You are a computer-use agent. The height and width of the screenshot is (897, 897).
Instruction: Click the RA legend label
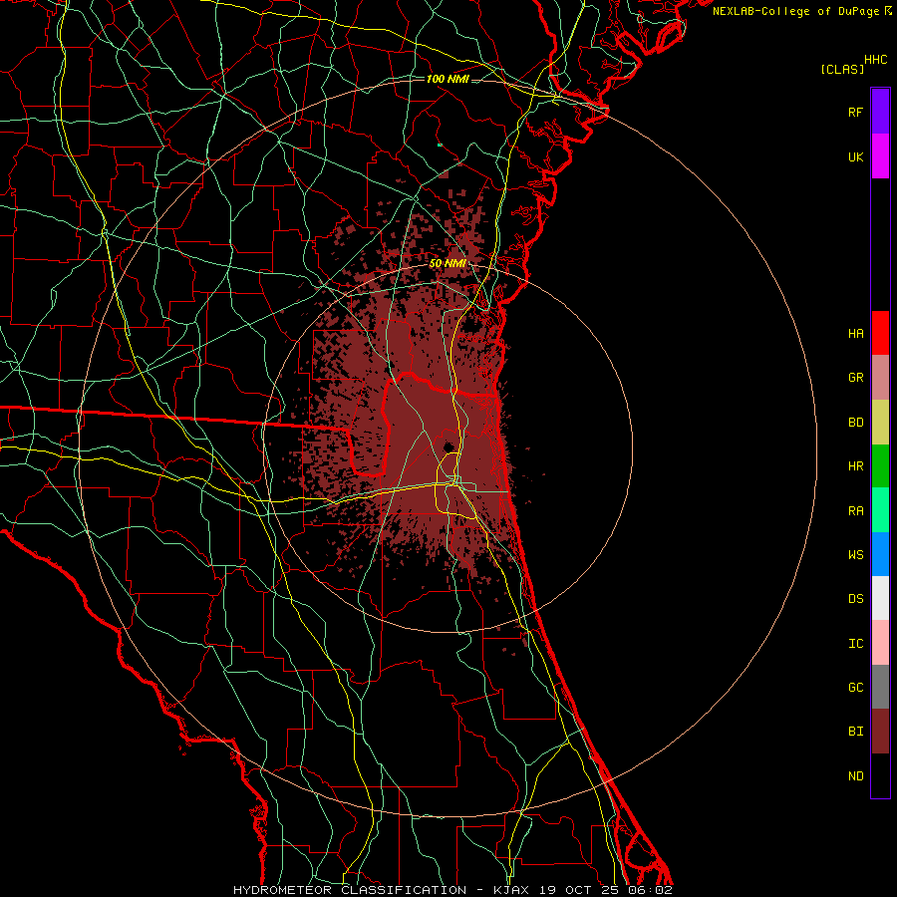point(855,510)
